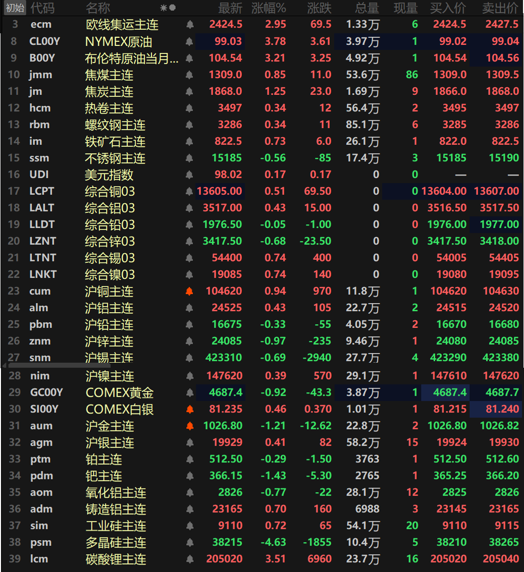Click the bell icon for 热卷主连
The height and width of the screenshot is (572, 524).
click(x=189, y=108)
